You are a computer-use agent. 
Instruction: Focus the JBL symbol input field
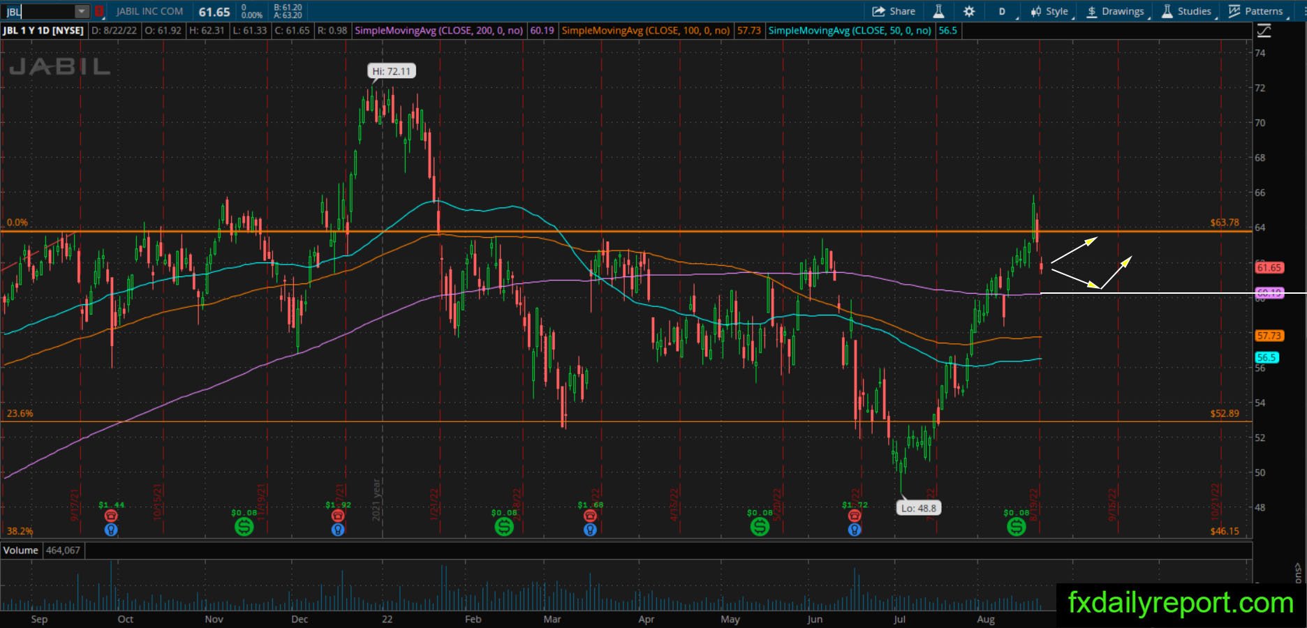click(39, 11)
